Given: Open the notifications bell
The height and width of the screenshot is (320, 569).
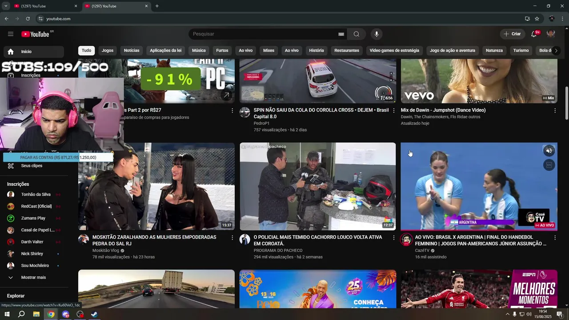Looking at the screenshot, I should [534, 34].
